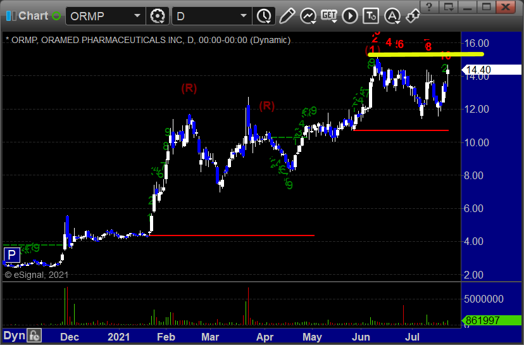Viewport: 524px width, 345px height.
Task: Click the 8.00 price axis label
Action: coord(473,175)
